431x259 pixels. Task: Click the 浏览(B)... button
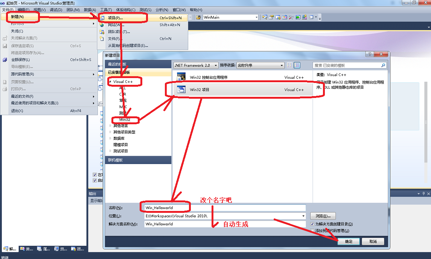[323, 216]
